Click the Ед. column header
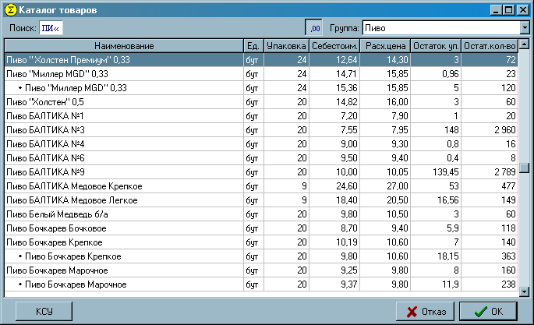 point(253,46)
